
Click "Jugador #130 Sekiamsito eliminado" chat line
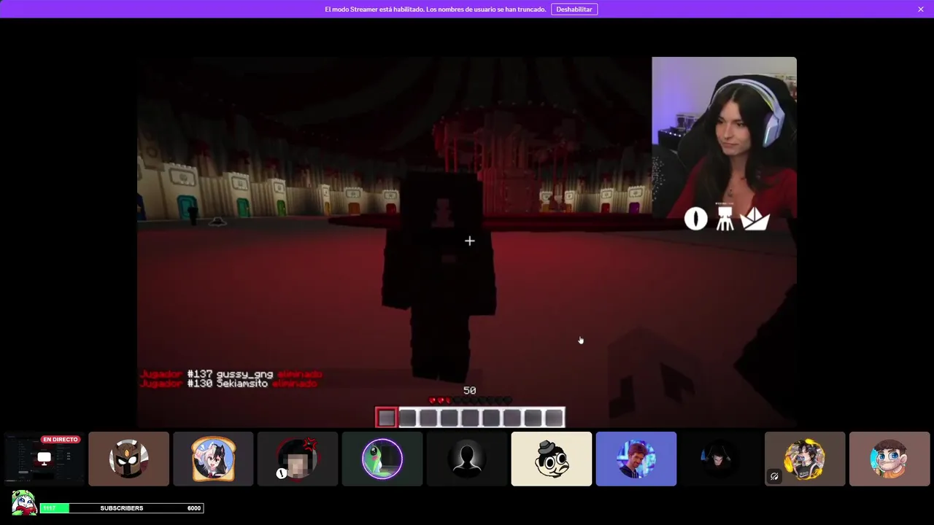pos(228,384)
